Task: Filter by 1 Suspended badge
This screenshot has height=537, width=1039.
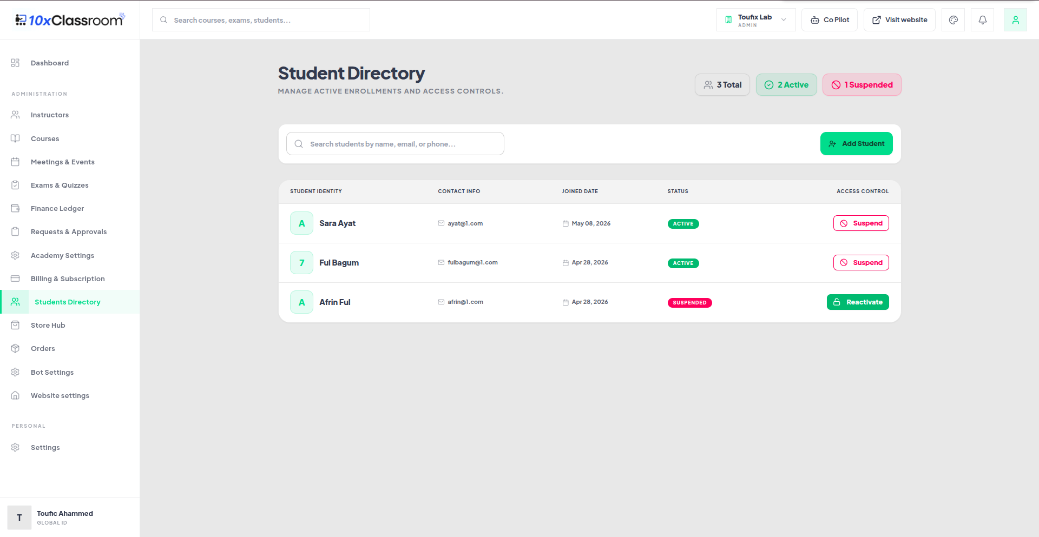Action: click(862, 85)
